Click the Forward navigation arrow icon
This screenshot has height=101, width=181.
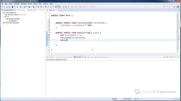[x=87, y=7]
